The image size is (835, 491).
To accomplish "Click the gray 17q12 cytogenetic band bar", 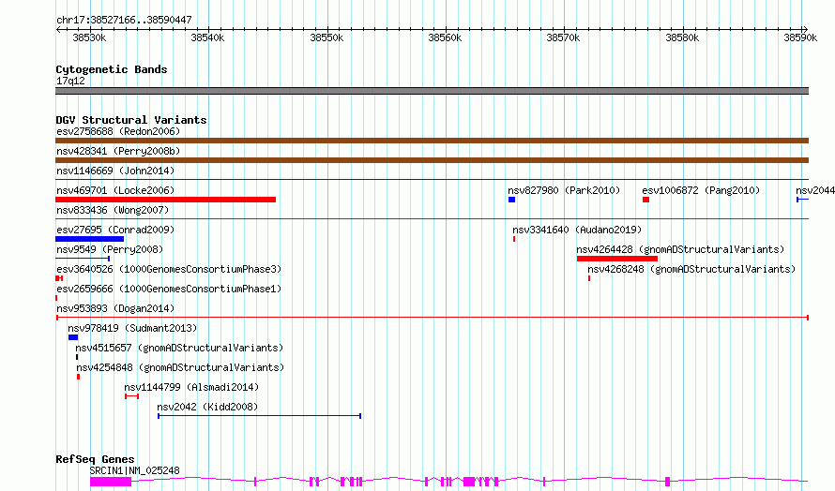I will click(432, 91).
